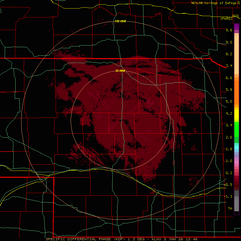
Task: Click the 3.4 value on the color scale
Action: (x=229, y=125)
